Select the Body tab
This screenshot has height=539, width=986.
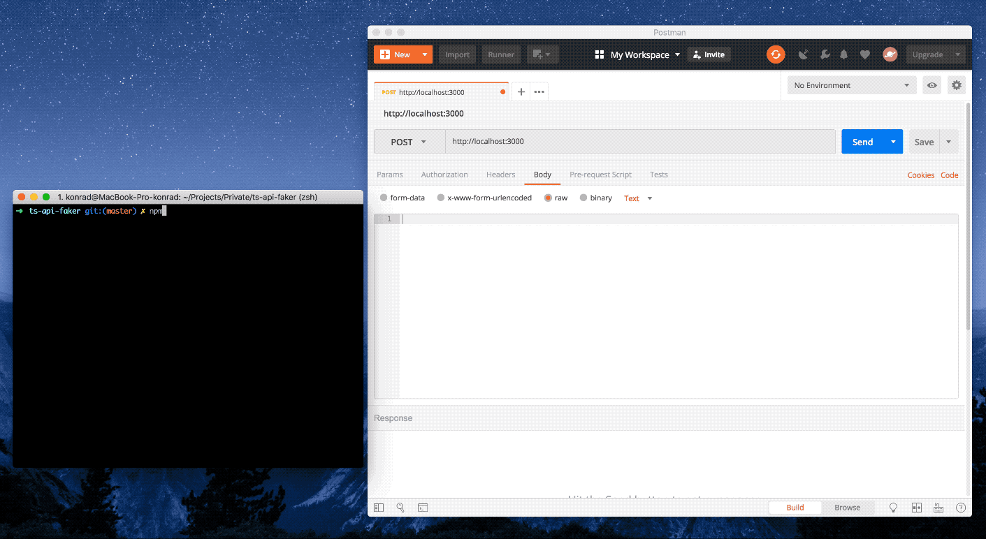point(542,175)
